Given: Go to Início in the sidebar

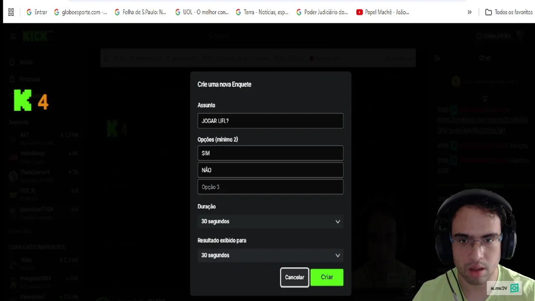Looking at the screenshot, I should [21, 62].
